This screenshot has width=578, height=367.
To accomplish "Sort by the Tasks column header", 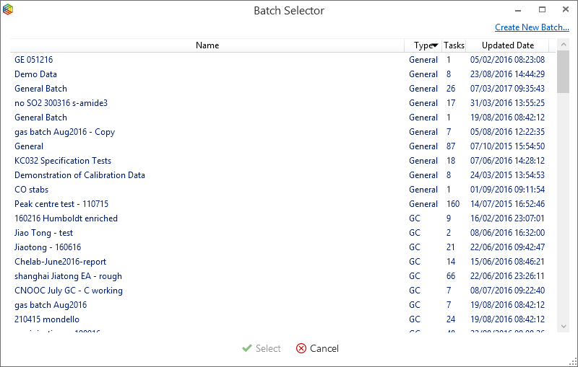I will [x=454, y=45].
